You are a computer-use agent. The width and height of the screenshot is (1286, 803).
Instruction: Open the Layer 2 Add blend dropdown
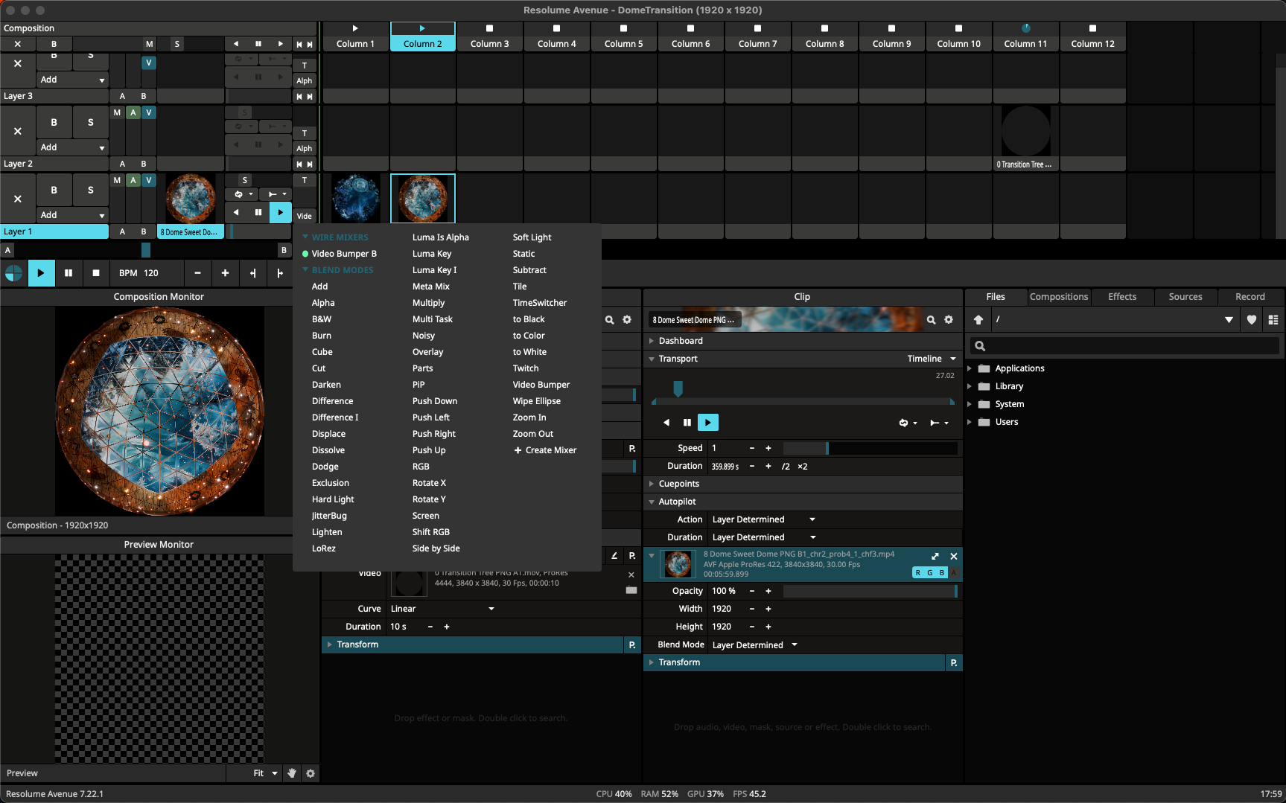pyautogui.click(x=72, y=147)
